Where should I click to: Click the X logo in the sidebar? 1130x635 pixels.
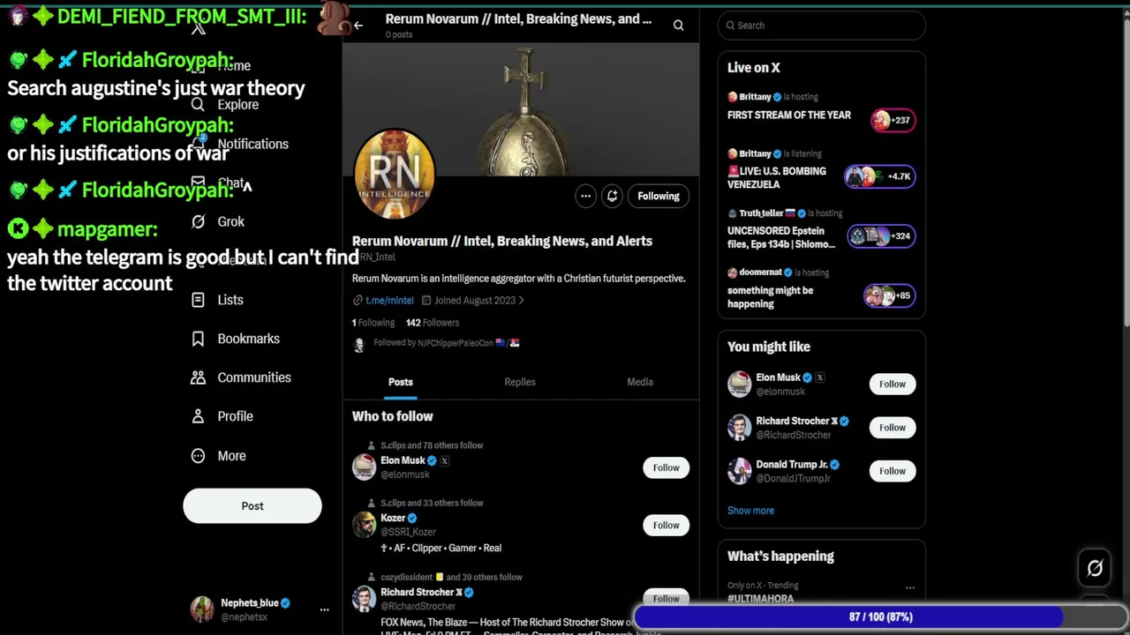pos(198,28)
